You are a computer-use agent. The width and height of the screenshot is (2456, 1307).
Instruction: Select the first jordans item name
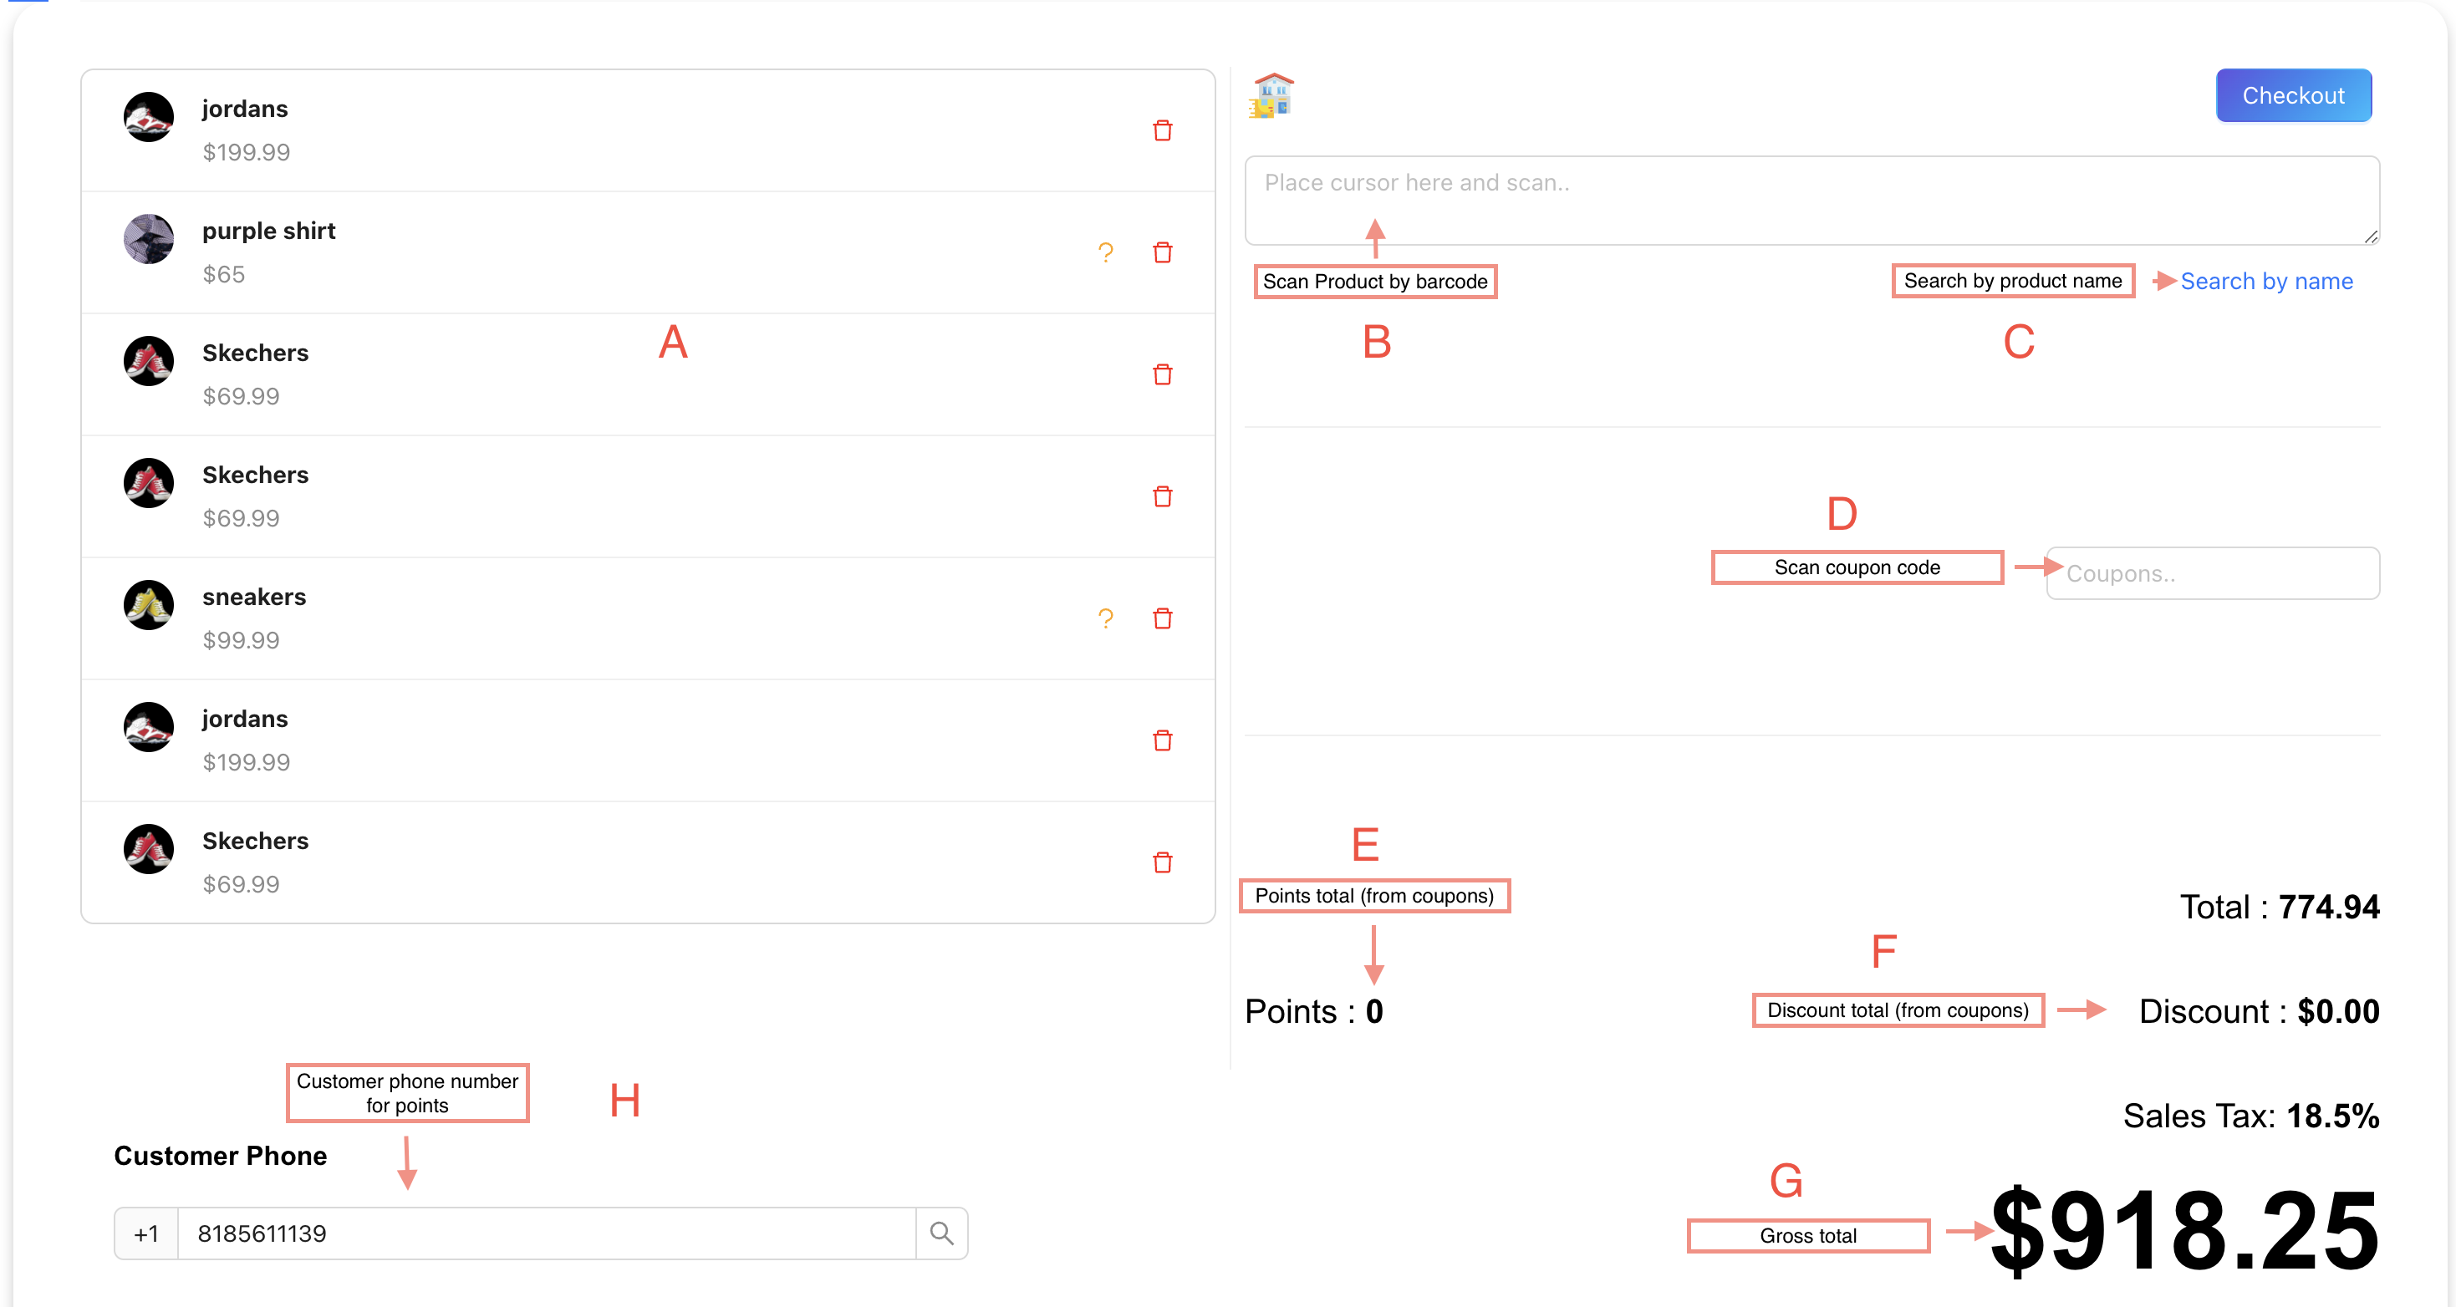click(x=245, y=109)
